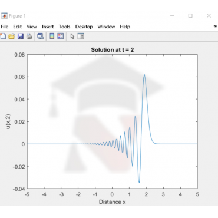Click the x-axis tick label -5

tap(27, 194)
